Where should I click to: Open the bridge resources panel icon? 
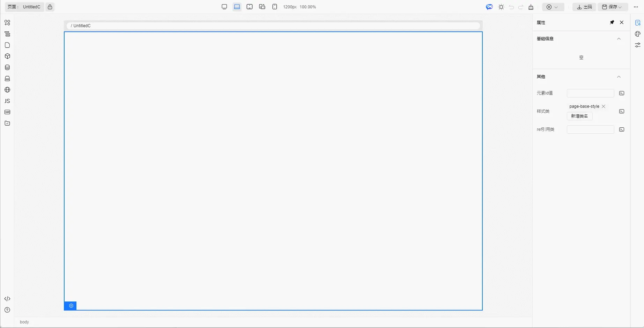[x=7, y=79]
